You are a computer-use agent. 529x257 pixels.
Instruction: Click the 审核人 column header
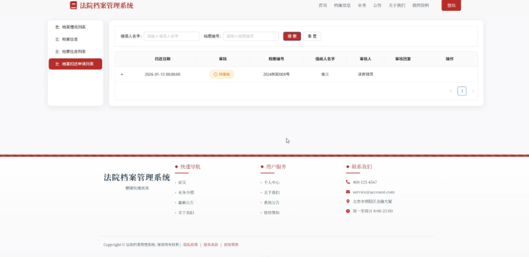366,59
